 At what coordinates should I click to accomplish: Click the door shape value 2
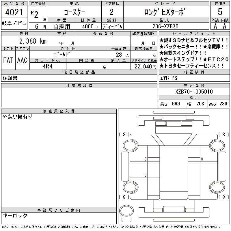click(x=112, y=12)
